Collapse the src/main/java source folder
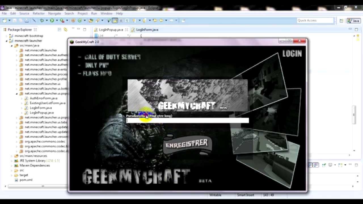 click(12, 46)
